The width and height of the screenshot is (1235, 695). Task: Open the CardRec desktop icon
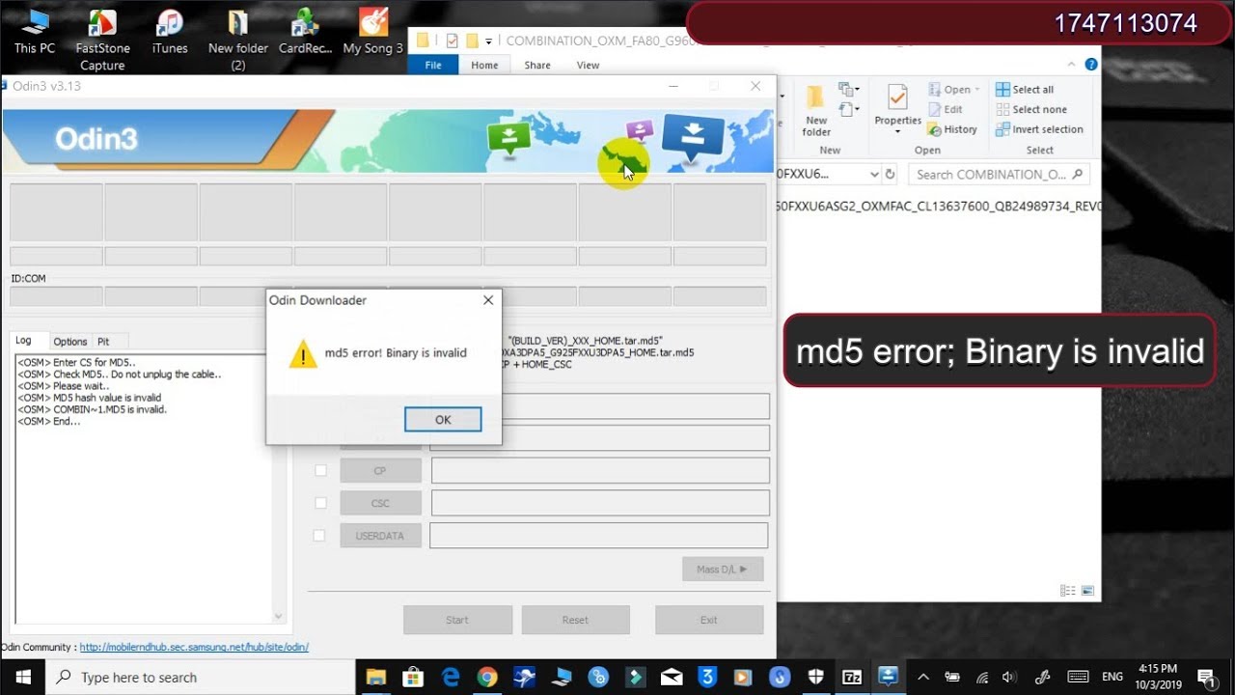pos(305,33)
